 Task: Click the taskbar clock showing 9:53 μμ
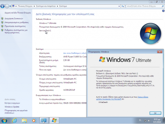[x=157, y=121]
